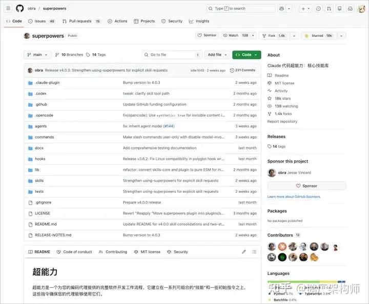Switch to the Pull requests tab
The image size is (369, 304).
point(81,21)
